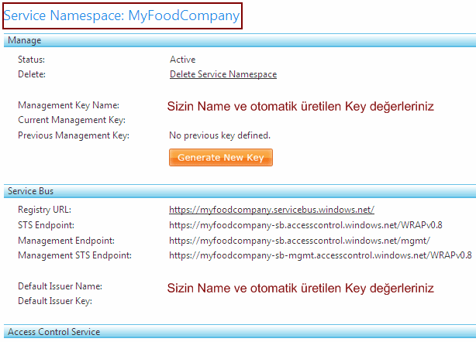The image size is (476, 342).
Task: Click the Service Namespace MyFoodCompany title
Action: coord(122,15)
